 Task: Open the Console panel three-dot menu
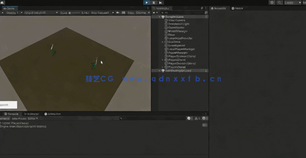click(x=206, y=114)
